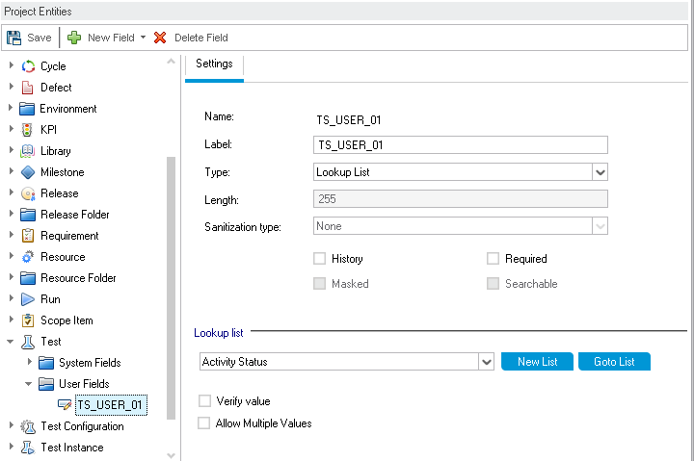Enable the History checkbox
The image size is (694, 461).
319,259
